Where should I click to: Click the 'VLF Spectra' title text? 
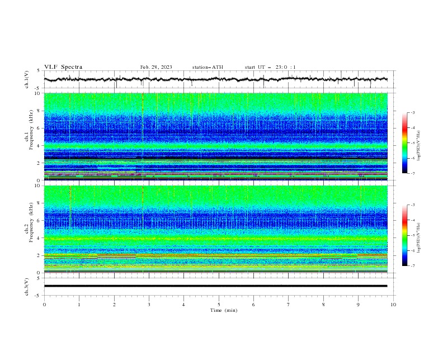pyautogui.click(x=63, y=67)
